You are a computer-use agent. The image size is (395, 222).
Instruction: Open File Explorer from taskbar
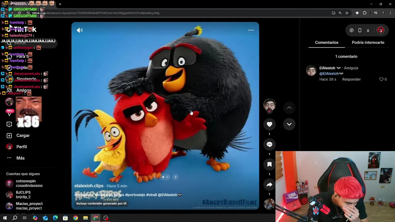85,218
